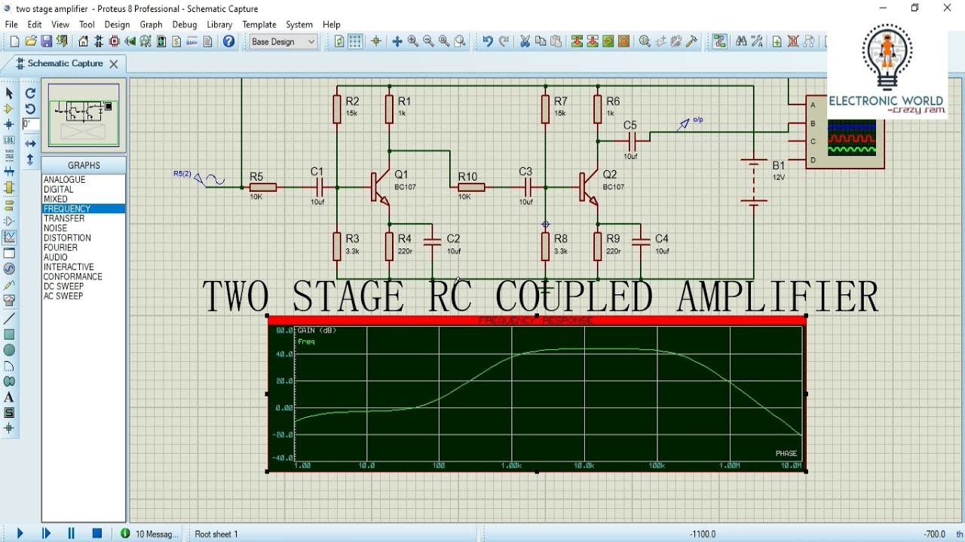
Task: Open a project with the folder icon
Action: [31, 41]
